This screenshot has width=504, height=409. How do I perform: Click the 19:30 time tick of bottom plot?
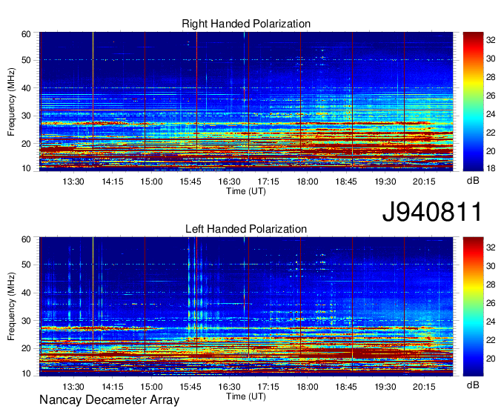tap(385, 387)
